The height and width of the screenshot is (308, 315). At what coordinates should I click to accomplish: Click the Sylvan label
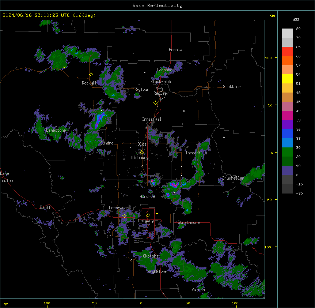(143, 90)
